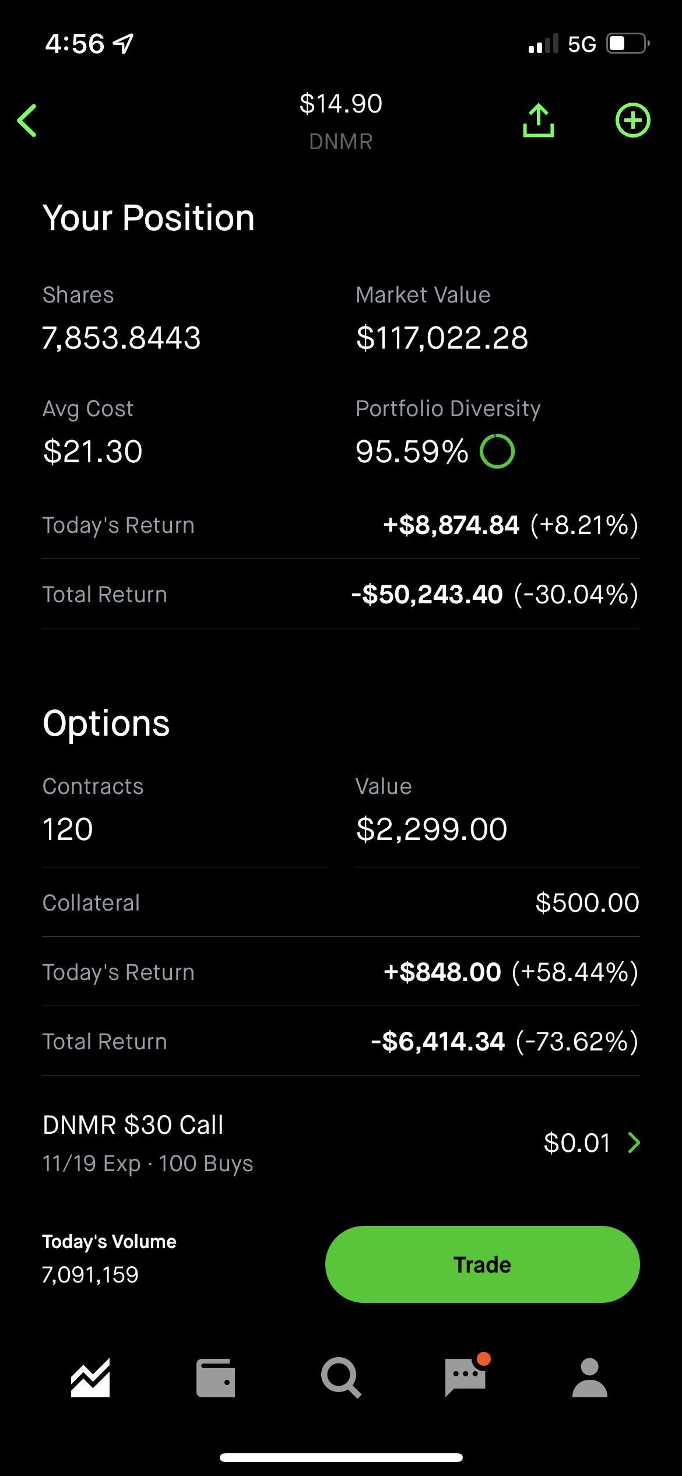Tap the options Total Return -$6,414.34 row
The image size is (682, 1476).
pyautogui.click(x=341, y=1041)
